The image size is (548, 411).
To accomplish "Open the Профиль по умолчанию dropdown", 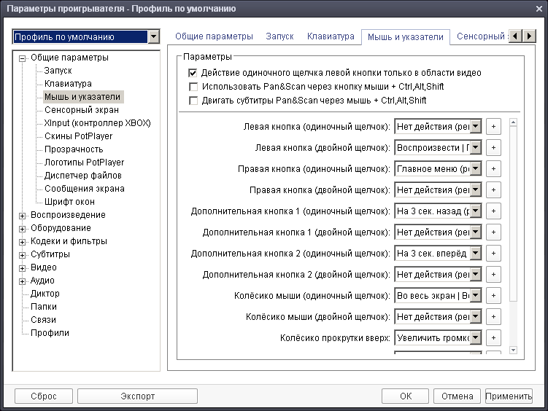I will coord(153,36).
